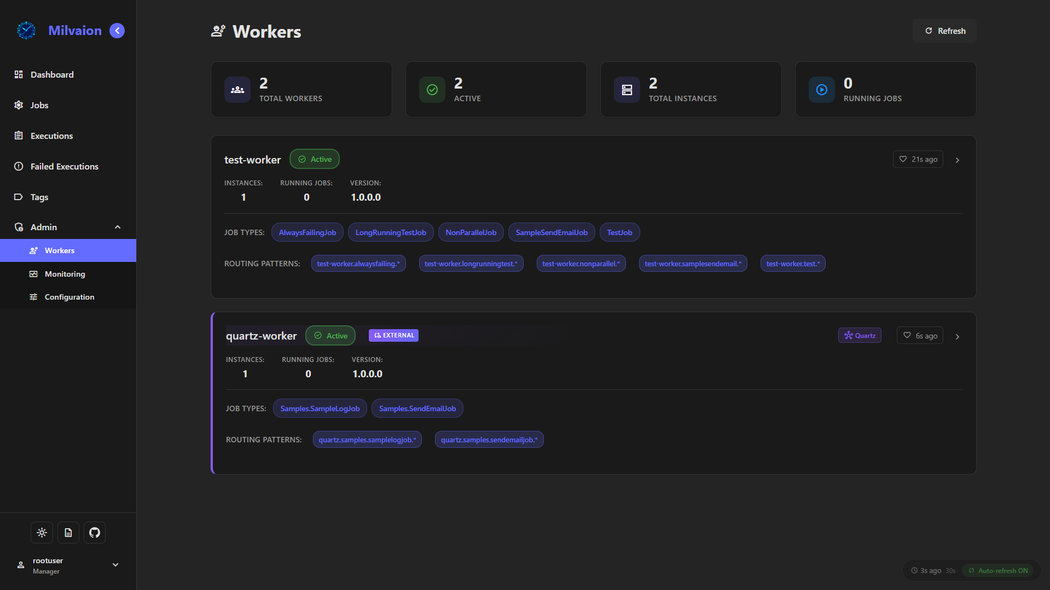
Task: Toggle the heart favorite on quartz-worker
Action: (x=907, y=335)
